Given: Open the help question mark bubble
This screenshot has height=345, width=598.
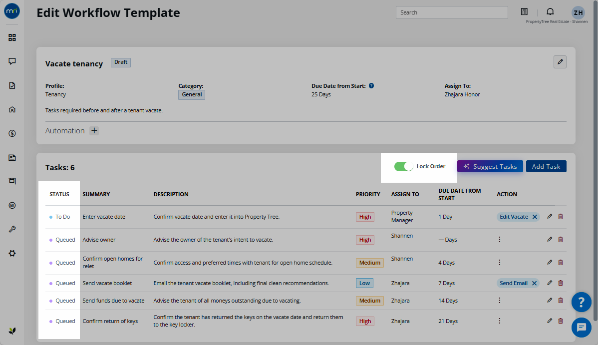Looking at the screenshot, I should tap(581, 302).
